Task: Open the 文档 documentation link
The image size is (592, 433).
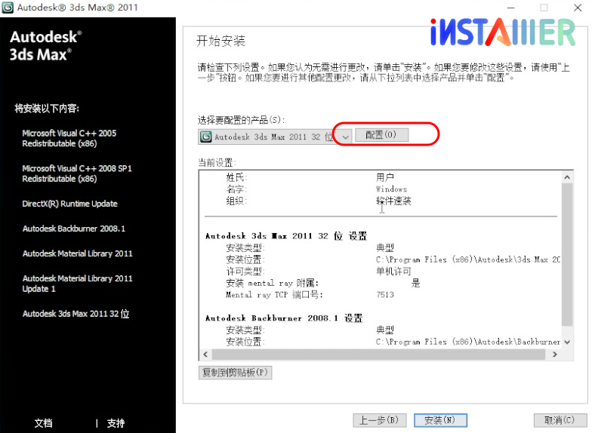Action: (44, 423)
